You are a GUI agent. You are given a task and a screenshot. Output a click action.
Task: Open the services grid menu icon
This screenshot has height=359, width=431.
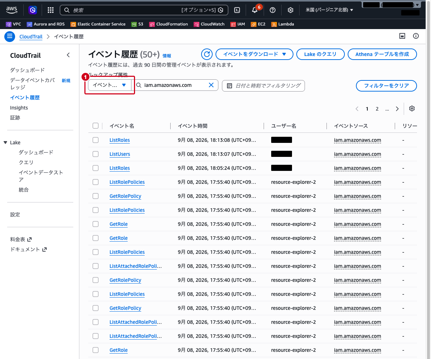click(51, 10)
